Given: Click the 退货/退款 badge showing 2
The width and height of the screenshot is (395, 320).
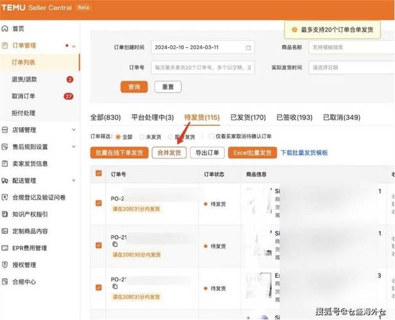Looking at the screenshot, I should pos(70,79).
